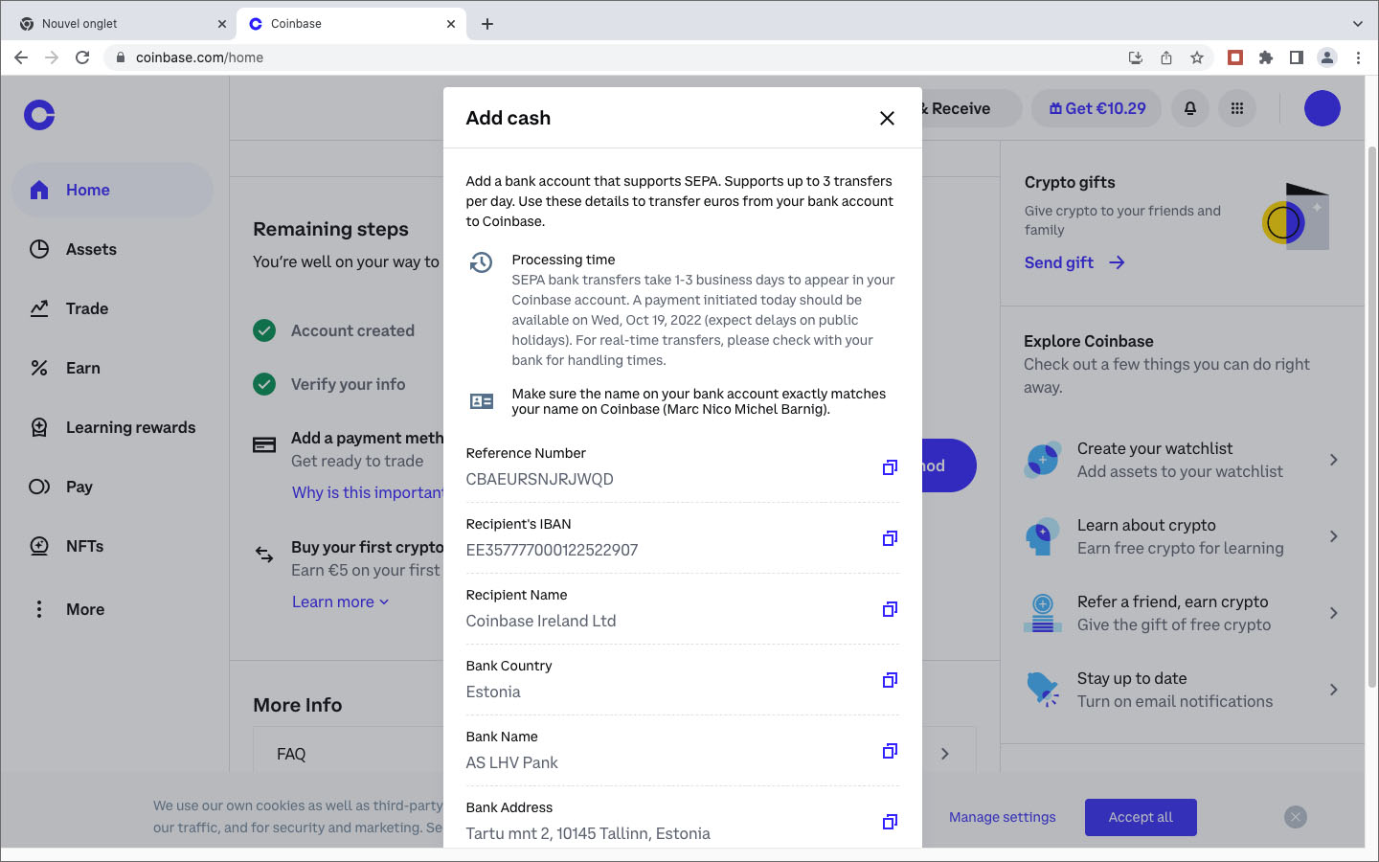Close the Add cash dialog
This screenshot has width=1379, height=862.
(887, 118)
